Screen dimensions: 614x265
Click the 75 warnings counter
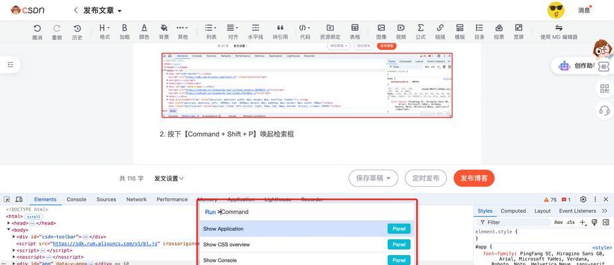pyautogui.click(x=550, y=199)
